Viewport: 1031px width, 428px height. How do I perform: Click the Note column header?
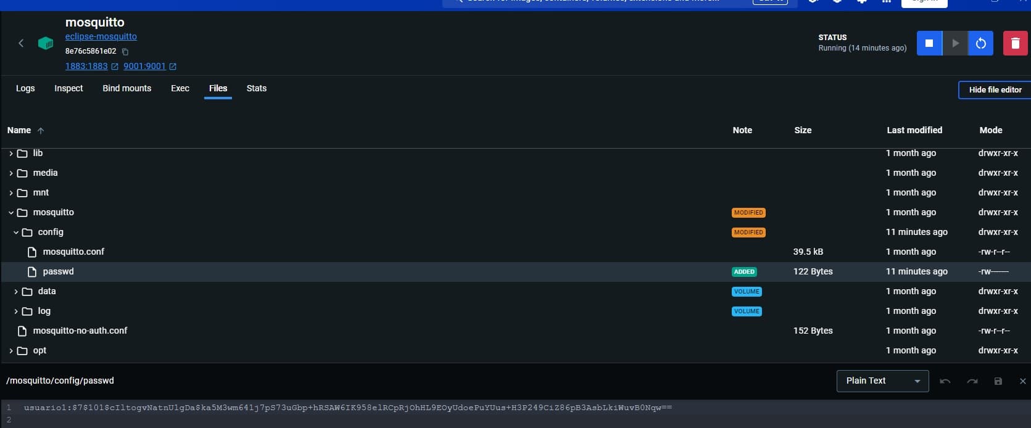742,130
